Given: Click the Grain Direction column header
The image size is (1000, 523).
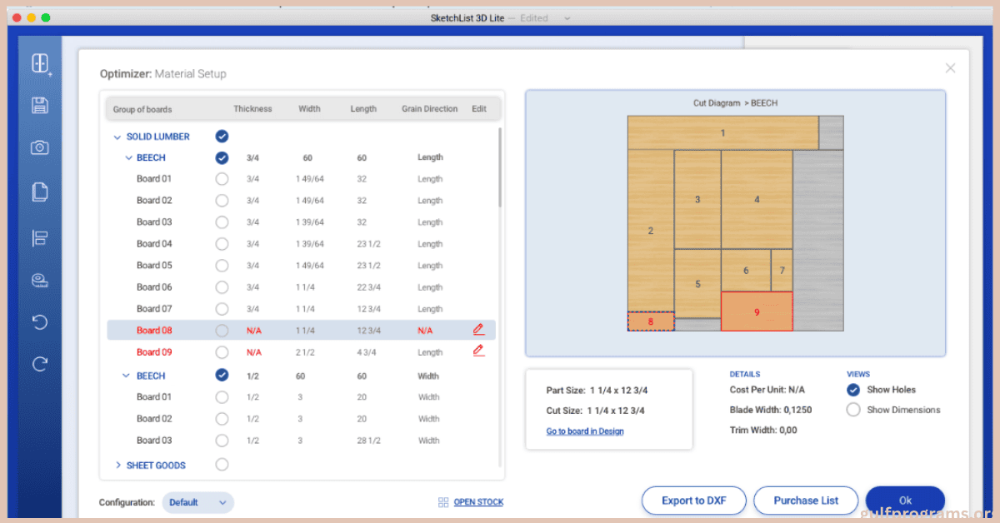Looking at the screenshot, I should pos(429,109).
